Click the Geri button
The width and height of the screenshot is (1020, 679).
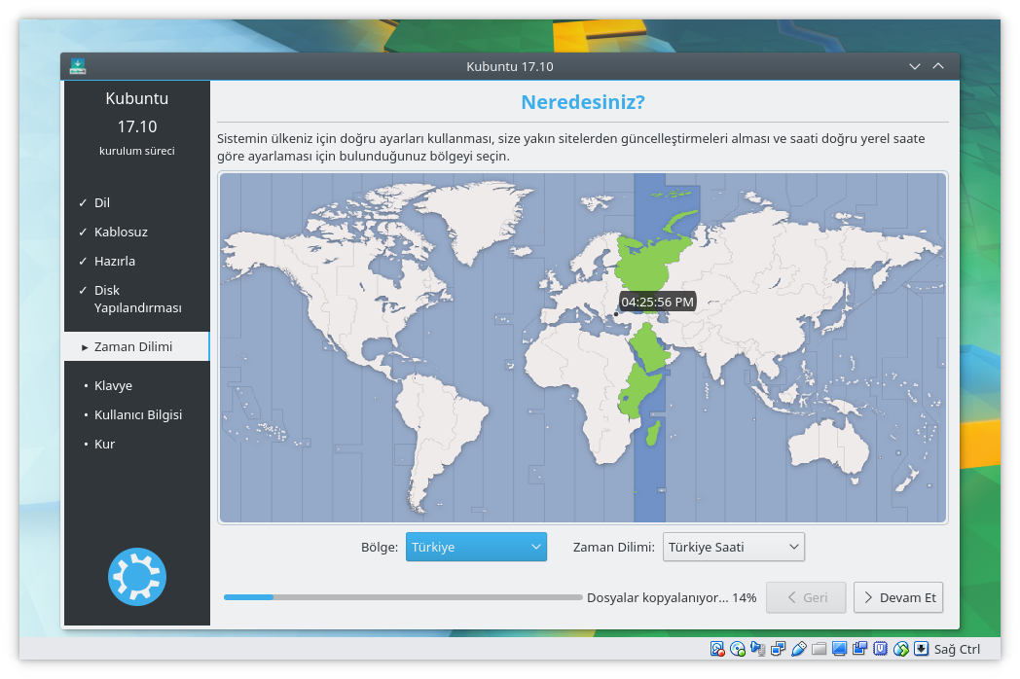coord(806,597)
